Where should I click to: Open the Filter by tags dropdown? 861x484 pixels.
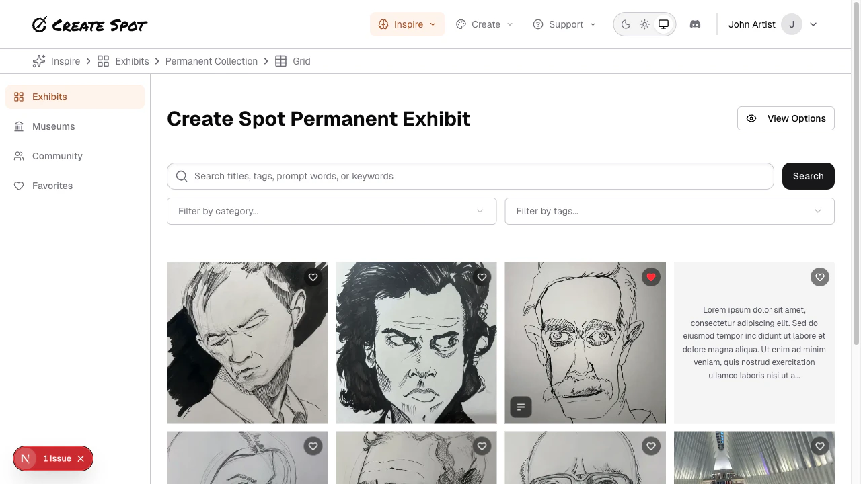pyautogui.click(x=670, y=211)
